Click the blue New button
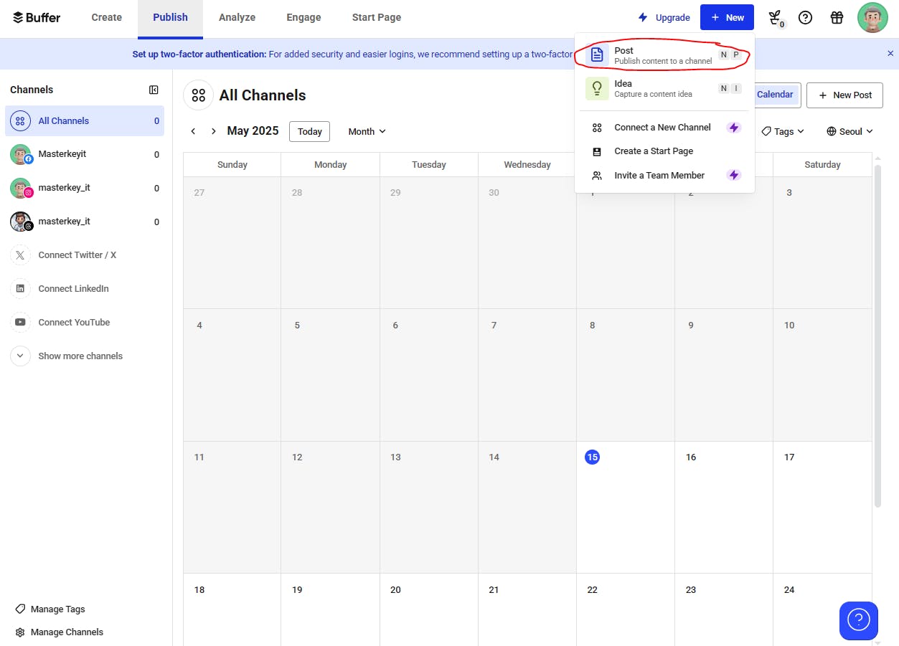Image resolution: width=899 pixels, height=646 pixels. pyautogui.click(x=727, y=17)
